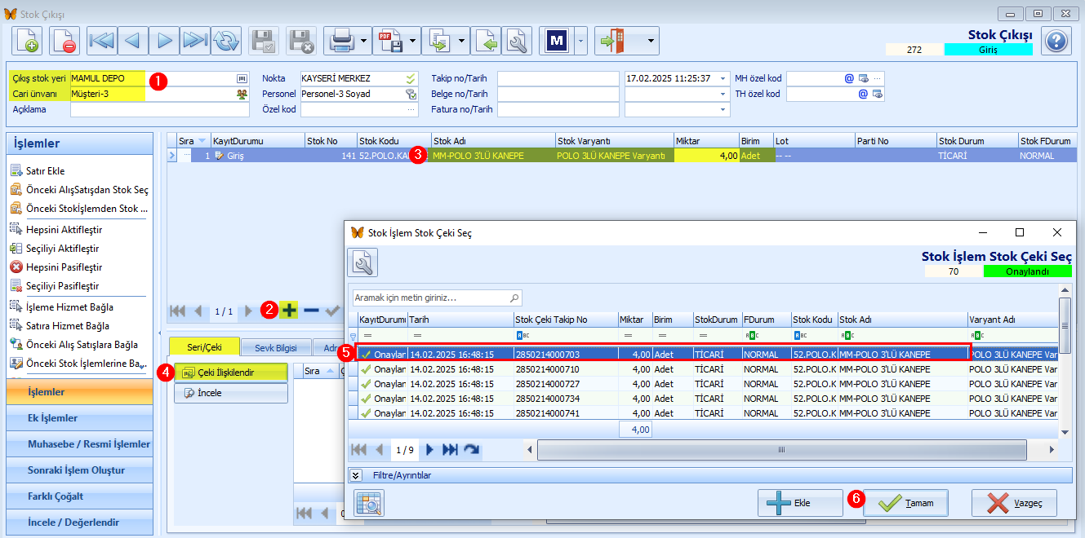
Task: Click the dialog horizontal scrollbar thumb
Action: 782,450
